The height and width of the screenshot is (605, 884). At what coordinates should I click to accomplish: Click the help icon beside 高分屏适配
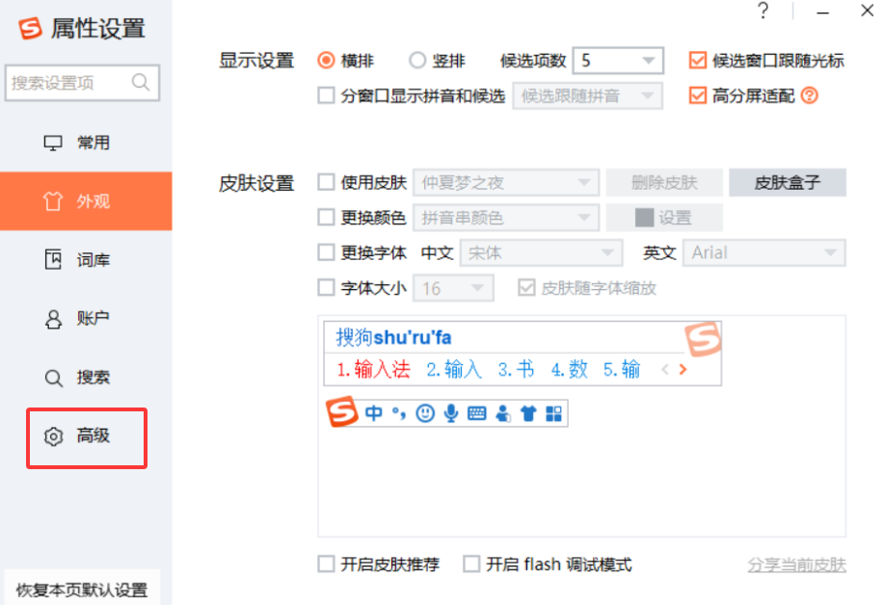click(810, 95)
